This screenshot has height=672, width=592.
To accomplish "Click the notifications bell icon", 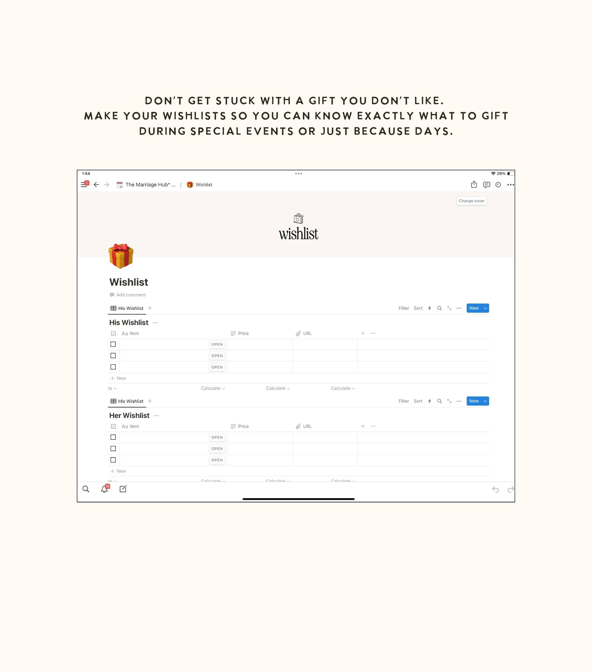I will pos(104,489).
